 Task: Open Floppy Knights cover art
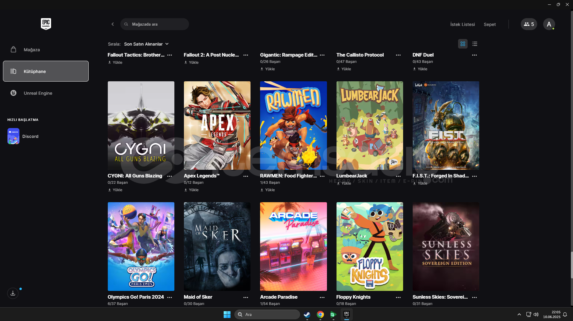(x=370, y=247)
